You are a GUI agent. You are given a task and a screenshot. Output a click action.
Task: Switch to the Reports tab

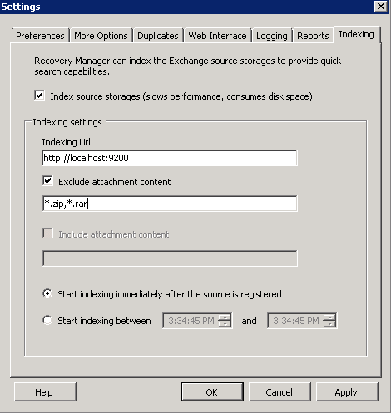point(313,36)
